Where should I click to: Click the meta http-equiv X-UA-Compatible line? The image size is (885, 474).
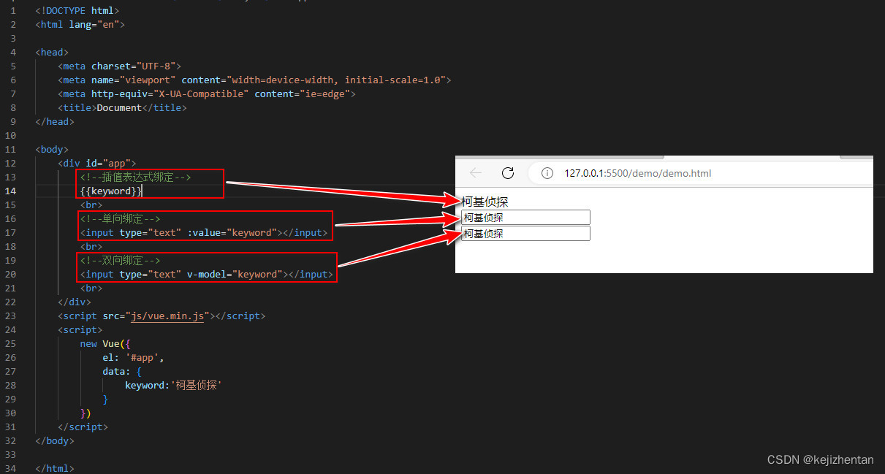tap(207, 93)
